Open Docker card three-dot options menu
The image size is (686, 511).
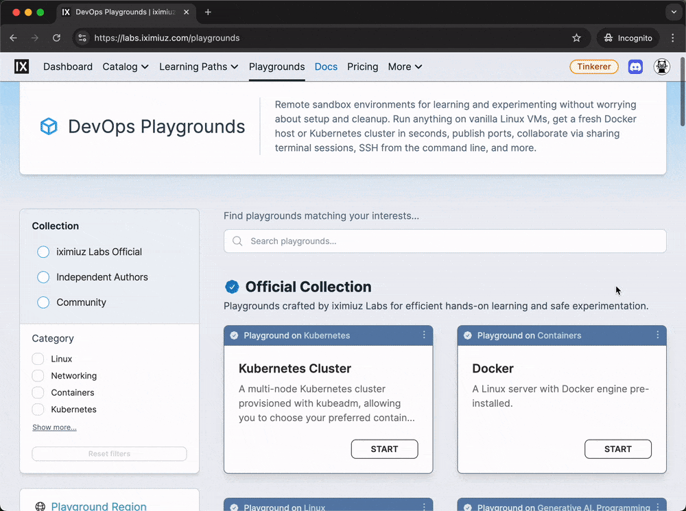657,335
